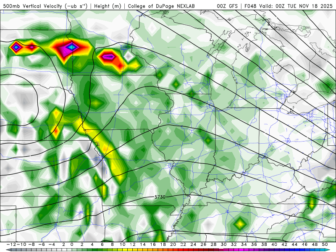Click the 0 label on the color scale
Image resolution: width=336 pixels, height=252 pixels.
point(72,244)
